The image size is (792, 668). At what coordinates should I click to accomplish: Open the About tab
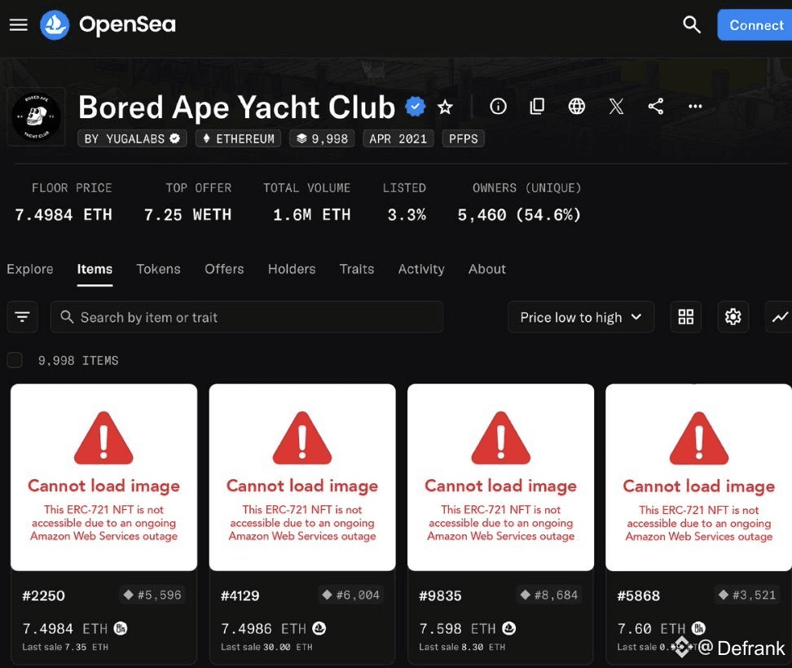(487, 269)
